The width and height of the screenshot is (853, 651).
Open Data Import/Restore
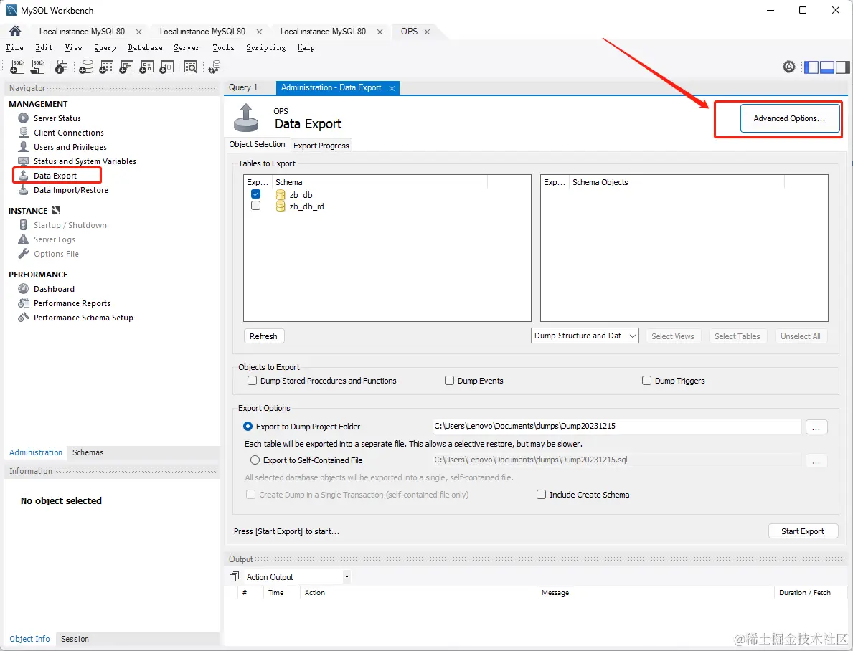pos(70,190)
